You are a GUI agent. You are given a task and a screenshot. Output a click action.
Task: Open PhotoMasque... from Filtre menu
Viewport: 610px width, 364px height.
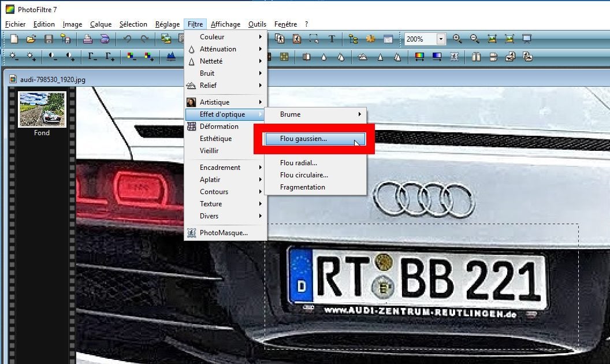pyautogui.click(x=226, y=233)
